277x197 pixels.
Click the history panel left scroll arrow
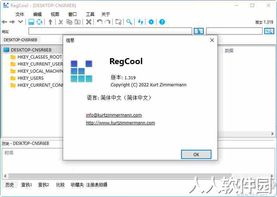(x=6, y=176)
